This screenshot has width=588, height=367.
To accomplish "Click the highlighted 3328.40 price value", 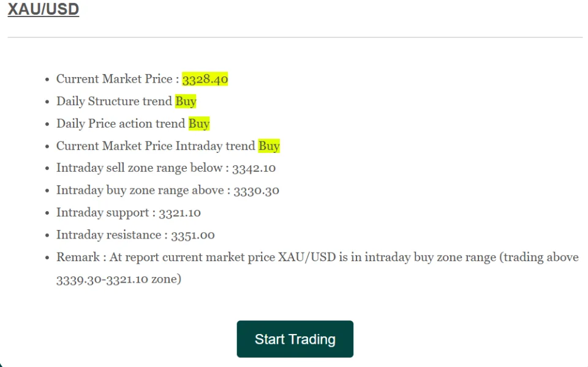I will pyautogui.click(x=205, y=79).
